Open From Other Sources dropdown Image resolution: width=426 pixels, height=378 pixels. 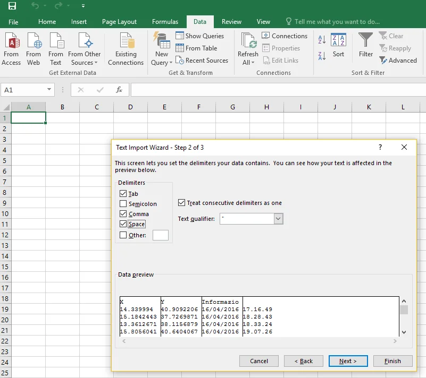[84, 49]
